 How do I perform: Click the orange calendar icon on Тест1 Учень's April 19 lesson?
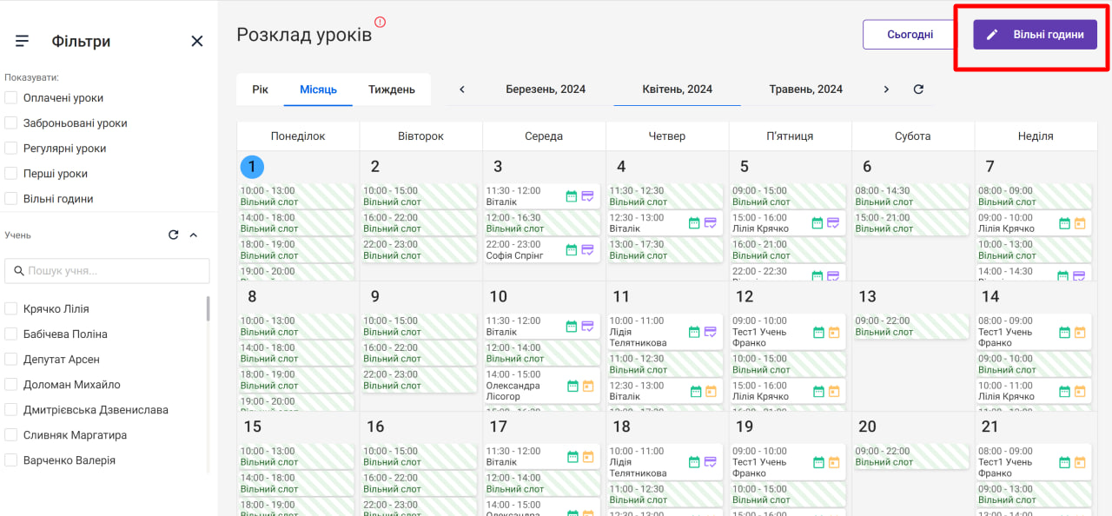coord(833,462)
